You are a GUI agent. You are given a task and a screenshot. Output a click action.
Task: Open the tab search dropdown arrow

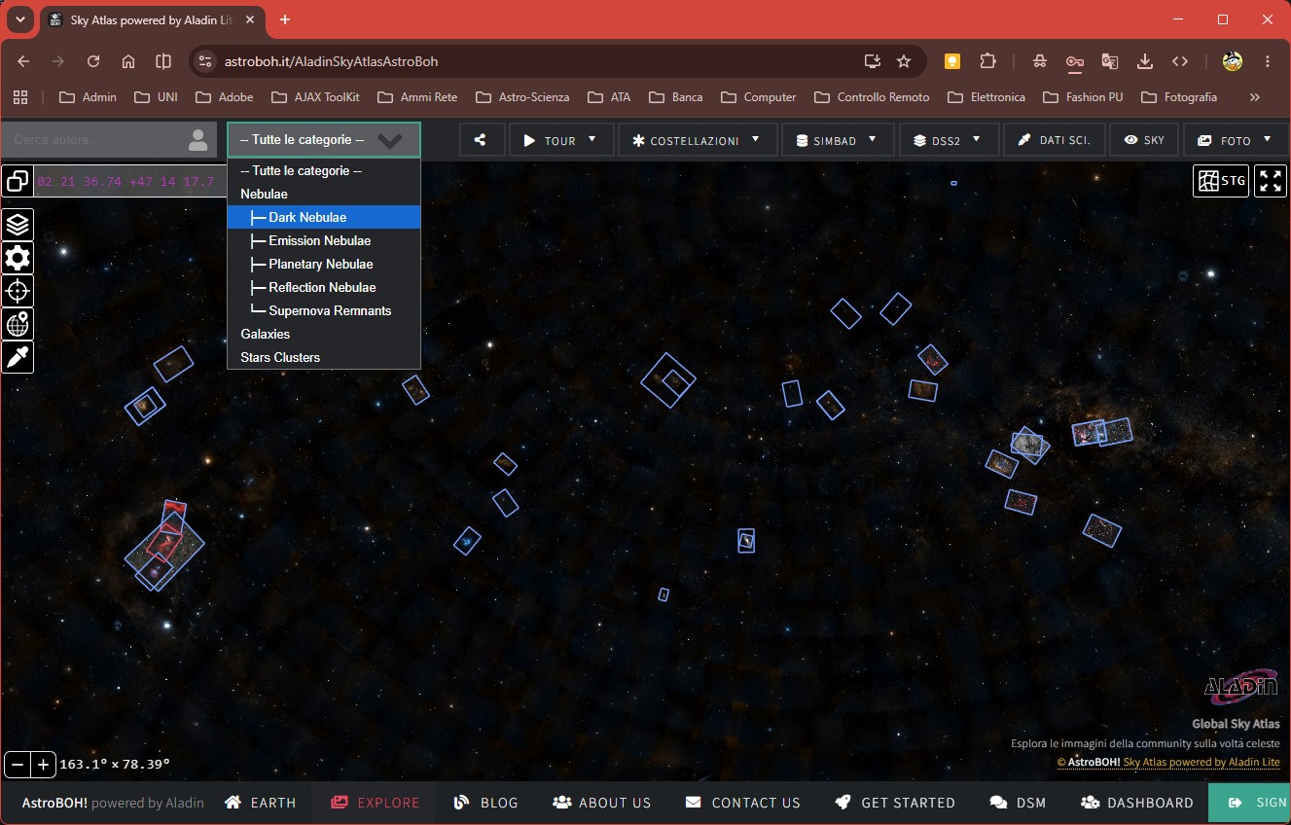19,19
